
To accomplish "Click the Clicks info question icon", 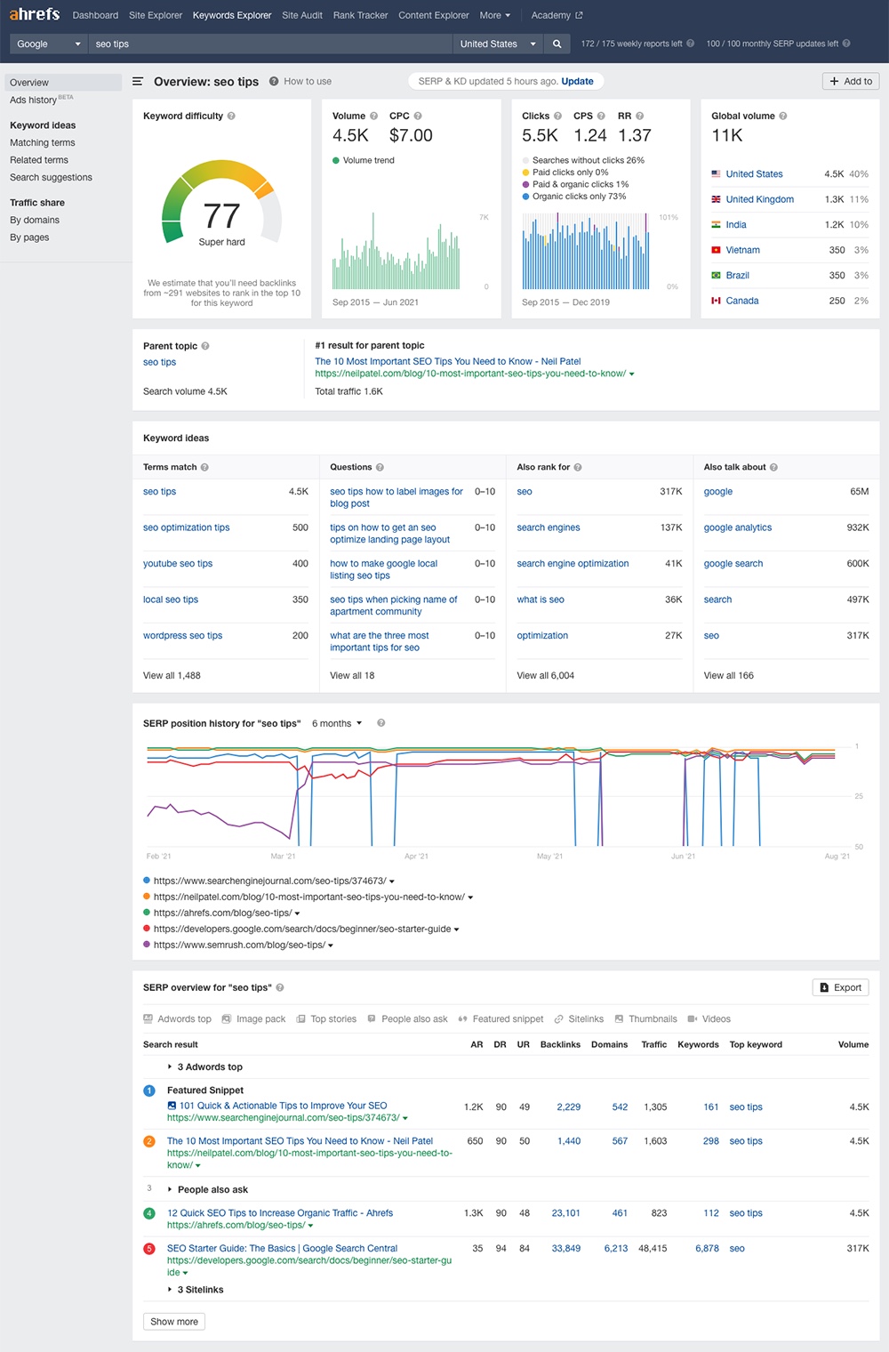I will (x=557, y=116).
